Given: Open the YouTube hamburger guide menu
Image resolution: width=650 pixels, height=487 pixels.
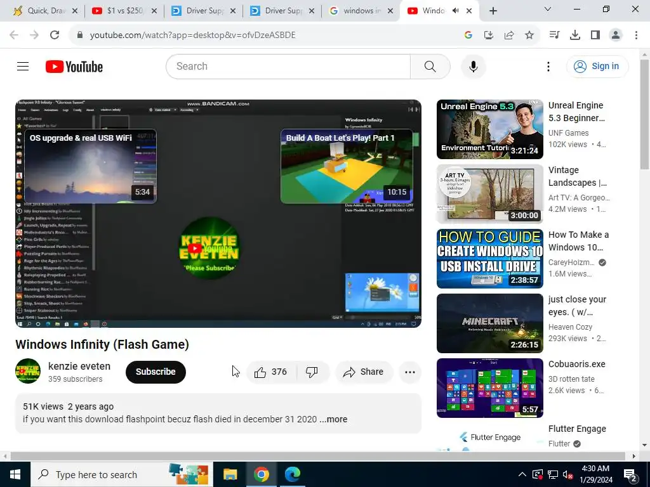Looking at the screenshot, I should tap(23, 66).
